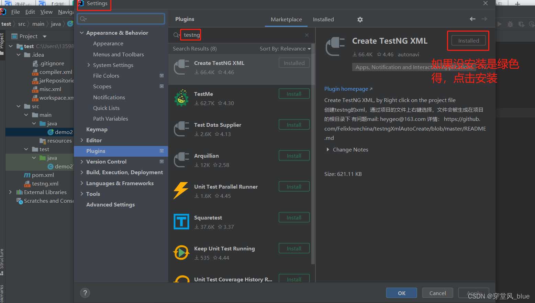This screenshot has height=303, width=535.
Task: Click Version Control project-level indicator icon
Action: tap(161, 161)
